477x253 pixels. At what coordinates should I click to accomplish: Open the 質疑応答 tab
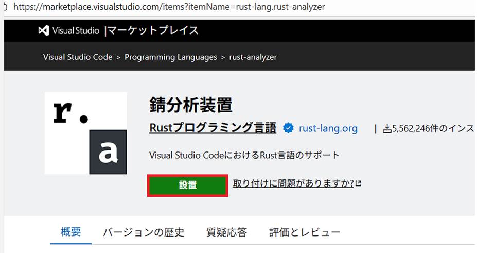226,232
